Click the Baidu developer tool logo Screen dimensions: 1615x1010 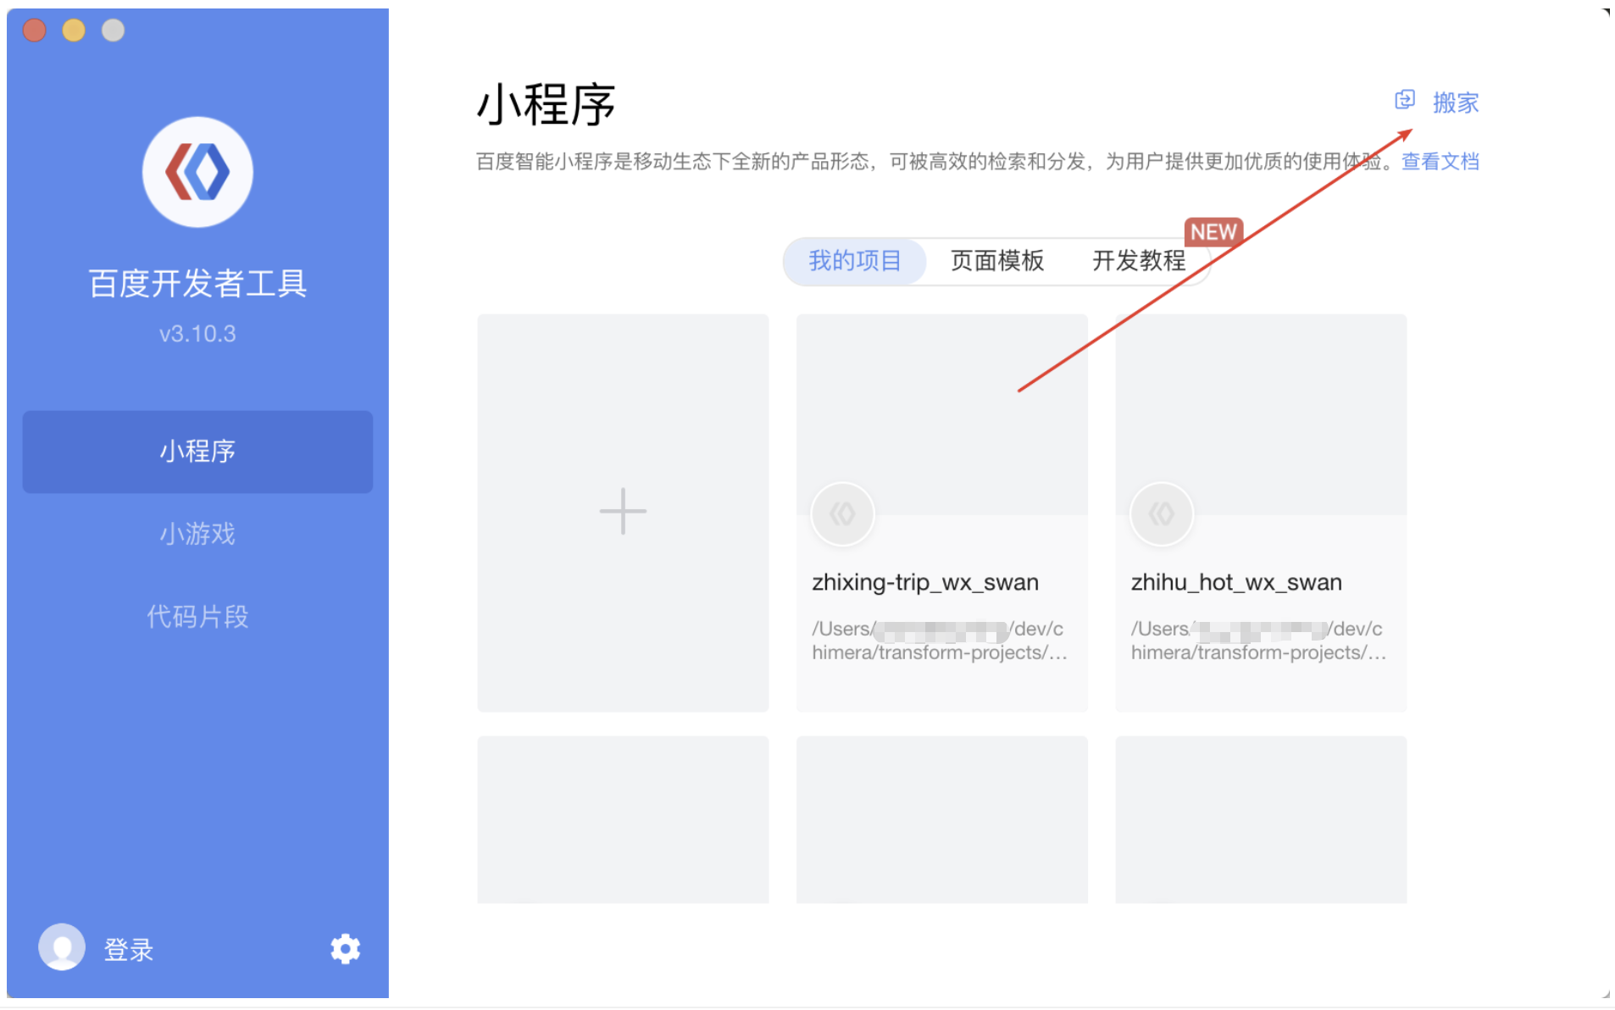(197, 172)
